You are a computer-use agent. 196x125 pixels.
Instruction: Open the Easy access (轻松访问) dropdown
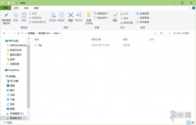101,18
